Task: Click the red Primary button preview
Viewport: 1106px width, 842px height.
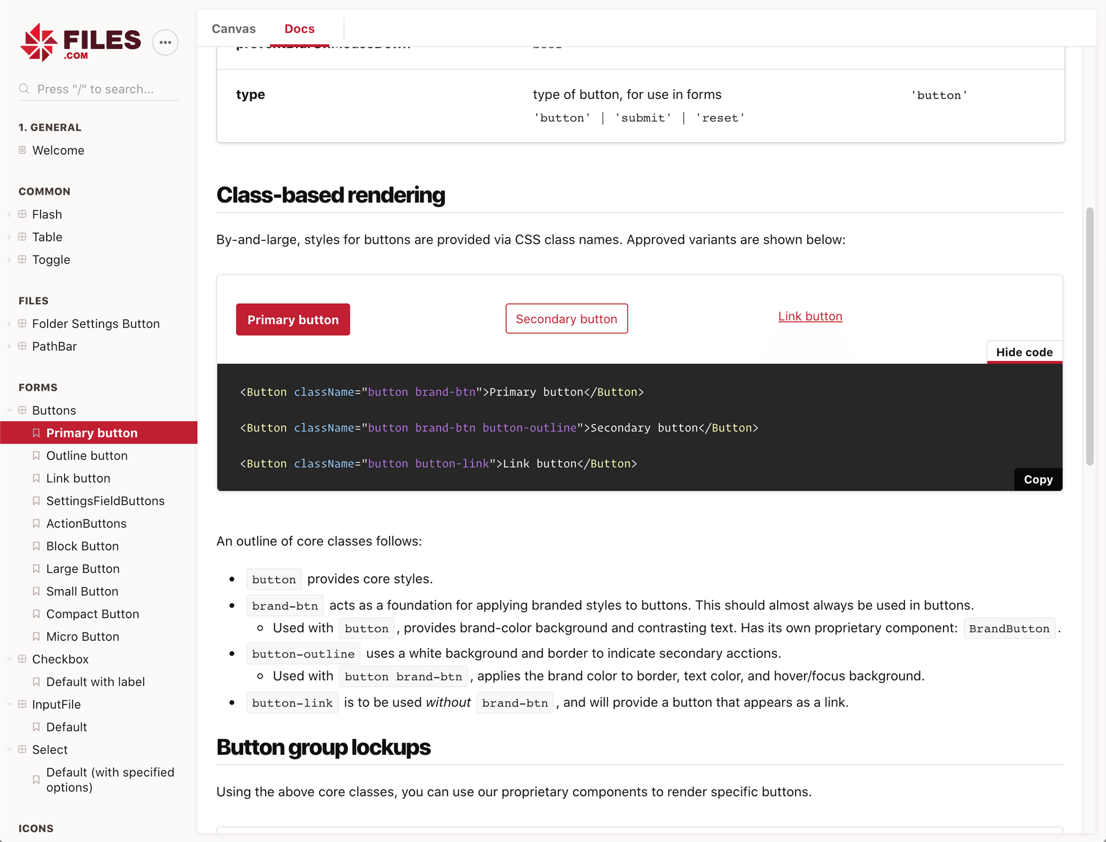Action: click(x=293, y=319)
